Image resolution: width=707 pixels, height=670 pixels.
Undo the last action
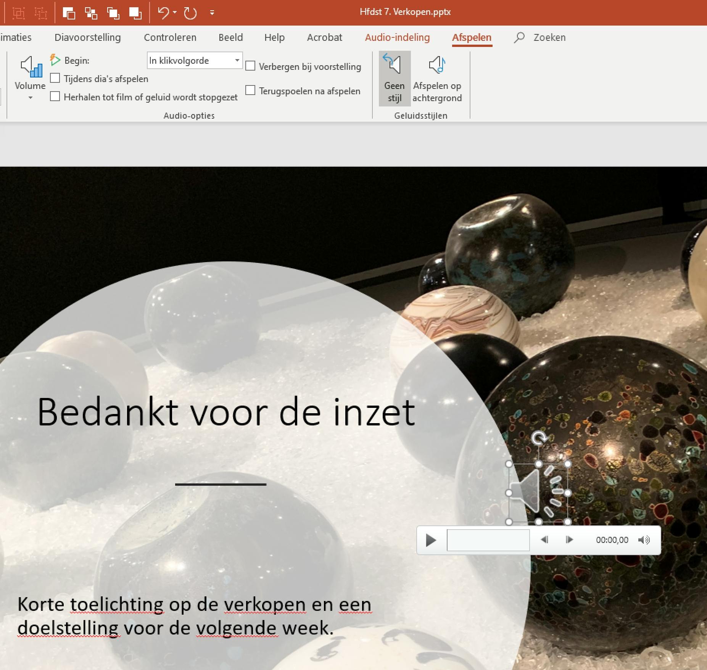coord(164,13)
